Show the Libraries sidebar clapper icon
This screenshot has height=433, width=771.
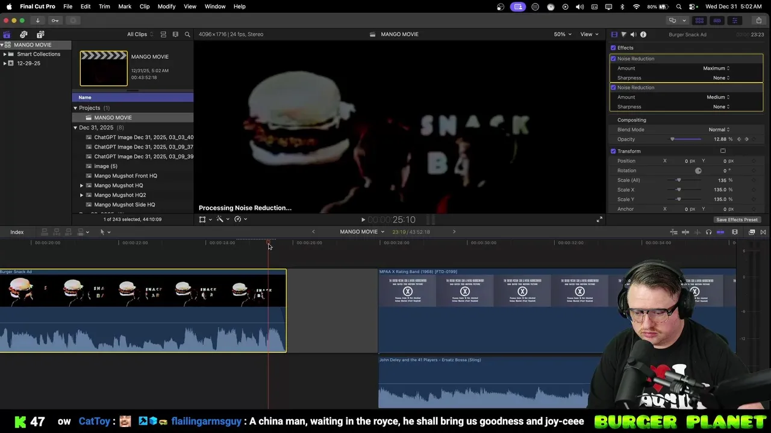(x=7, y=34)
